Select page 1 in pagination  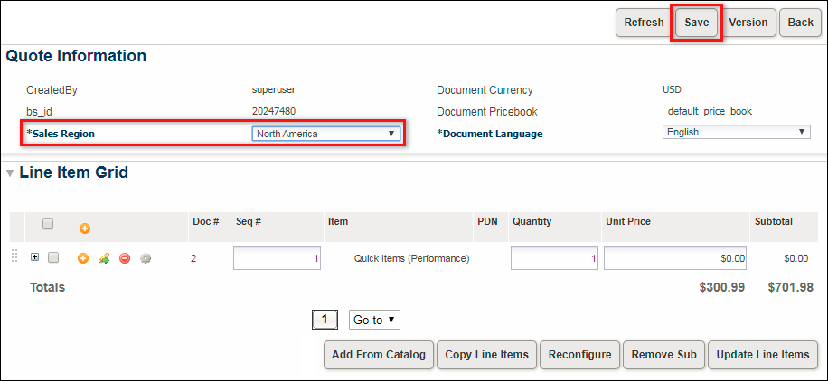(325, 320)
